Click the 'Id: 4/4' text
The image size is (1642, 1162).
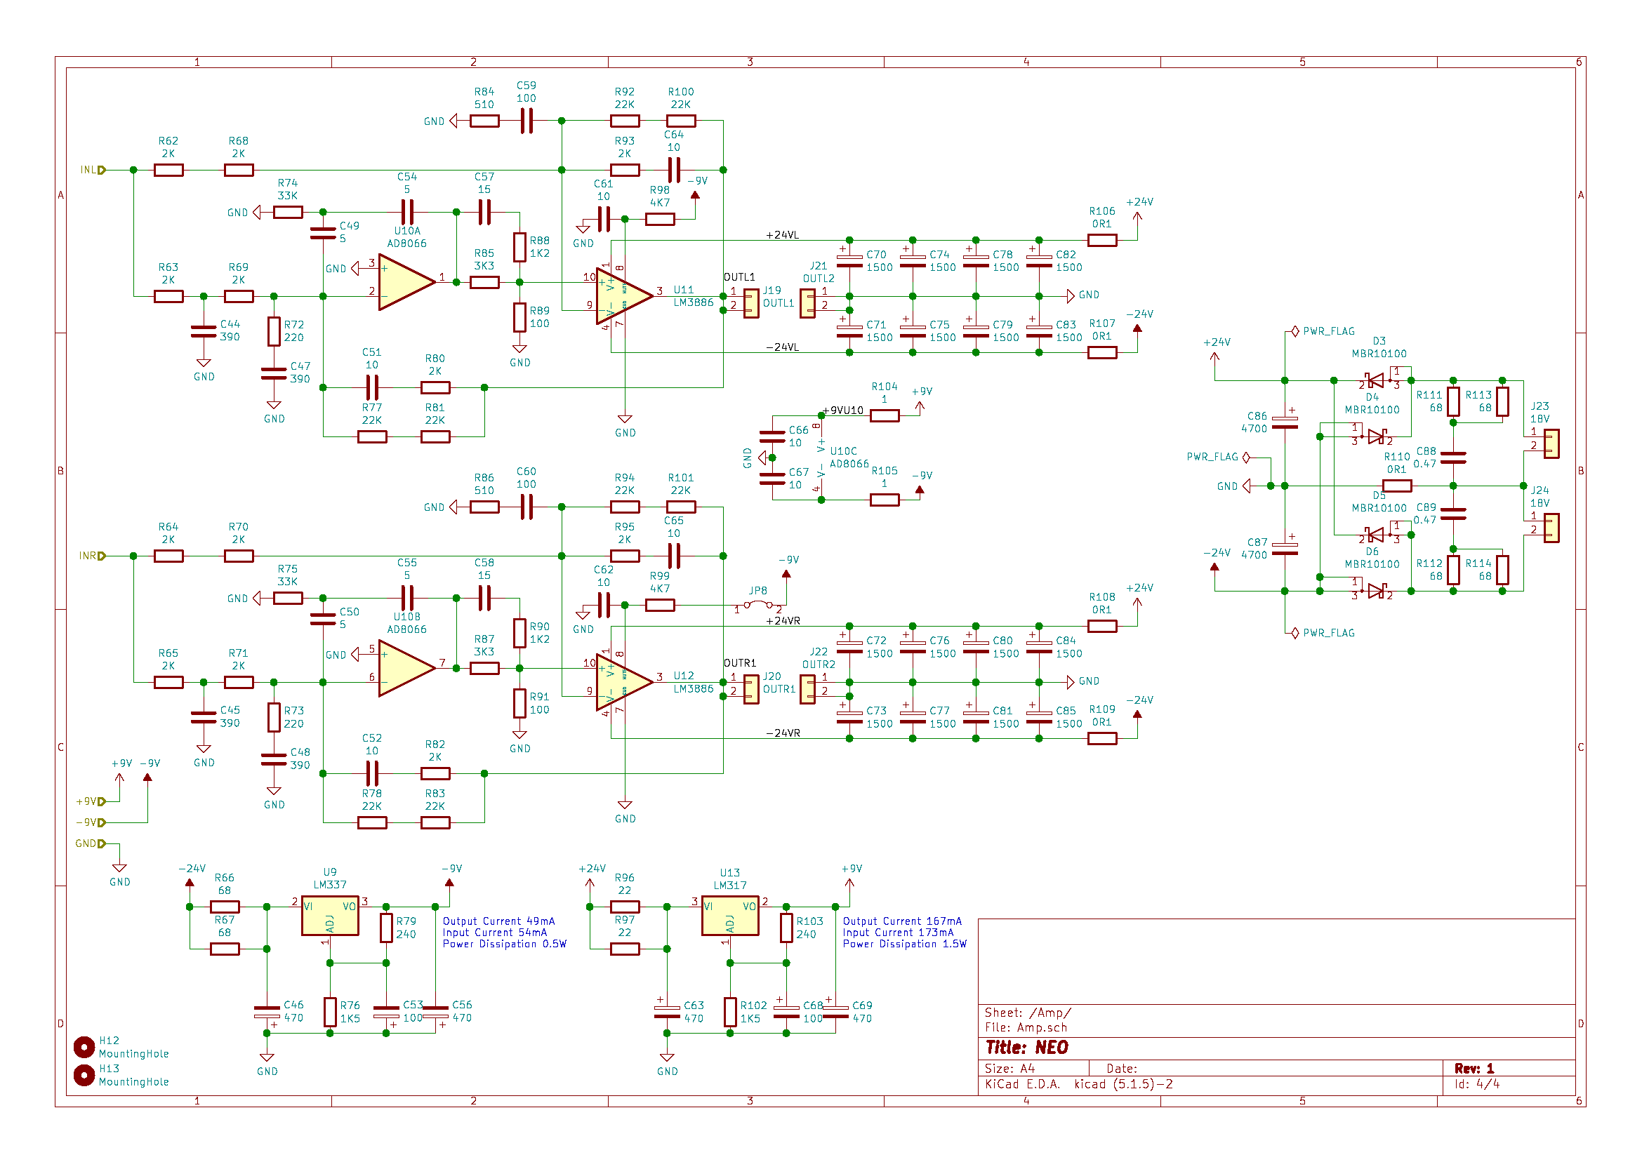tap(1476, 1084)
